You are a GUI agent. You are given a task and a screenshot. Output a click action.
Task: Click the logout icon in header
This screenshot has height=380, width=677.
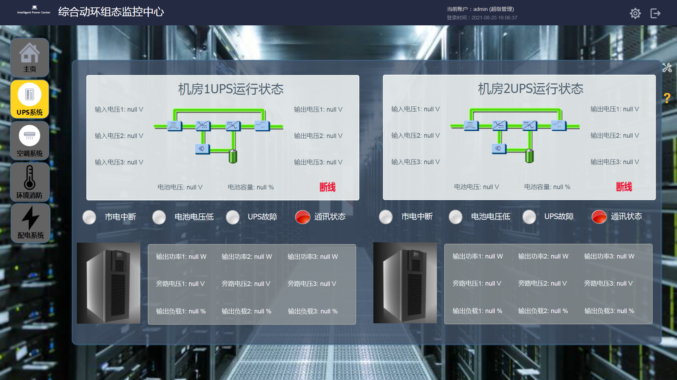(x=655, y=13)
